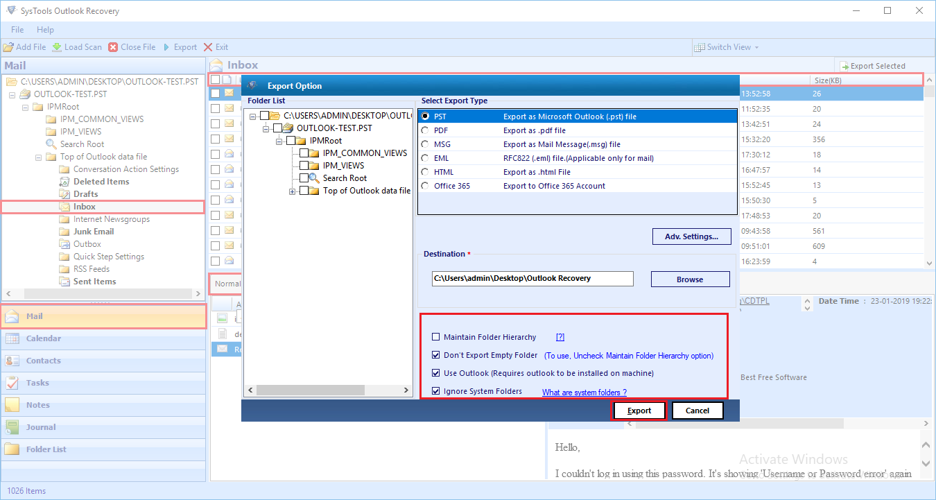This screenshot has height=500, width=936.
Task: Click the Contacts navigation icon
Action: pos(12,361)
